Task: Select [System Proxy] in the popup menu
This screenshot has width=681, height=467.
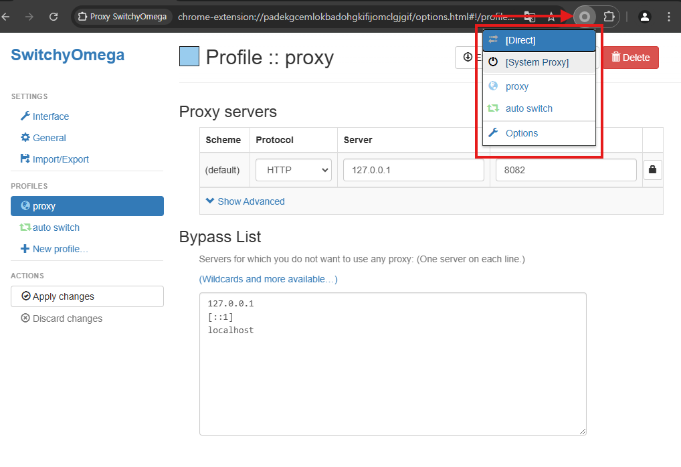Action: pos(539,62)
